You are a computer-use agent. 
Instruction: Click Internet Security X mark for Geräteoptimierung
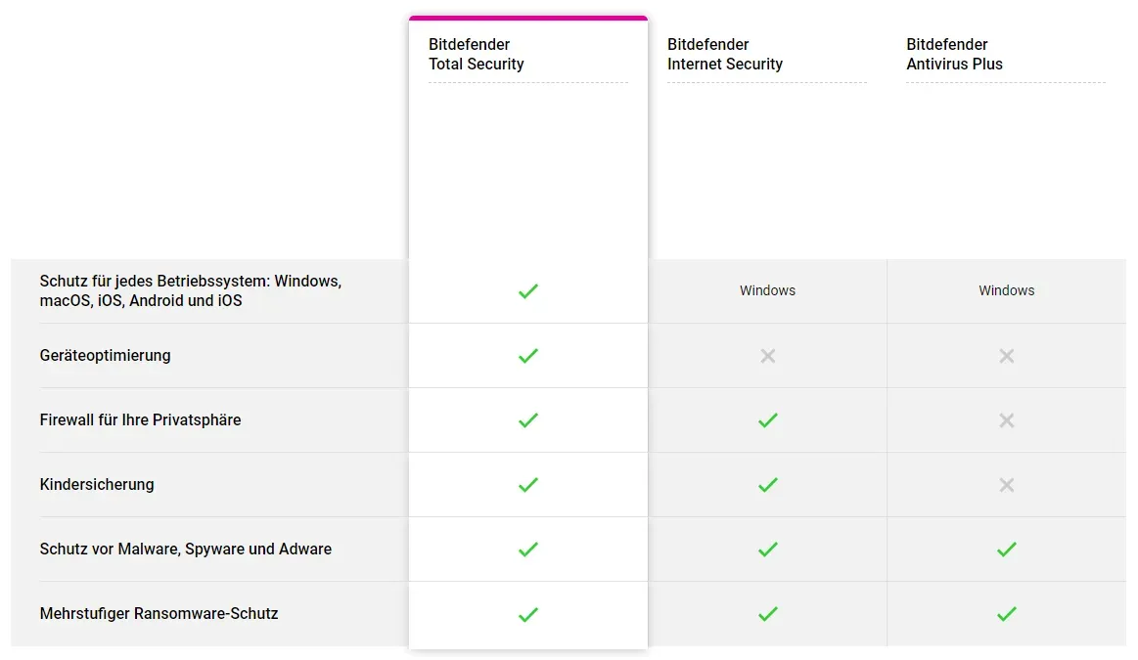click(x=768, y=356)
